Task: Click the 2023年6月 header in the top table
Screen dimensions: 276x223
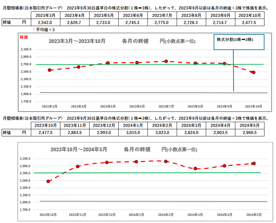Action: point(133,15)
